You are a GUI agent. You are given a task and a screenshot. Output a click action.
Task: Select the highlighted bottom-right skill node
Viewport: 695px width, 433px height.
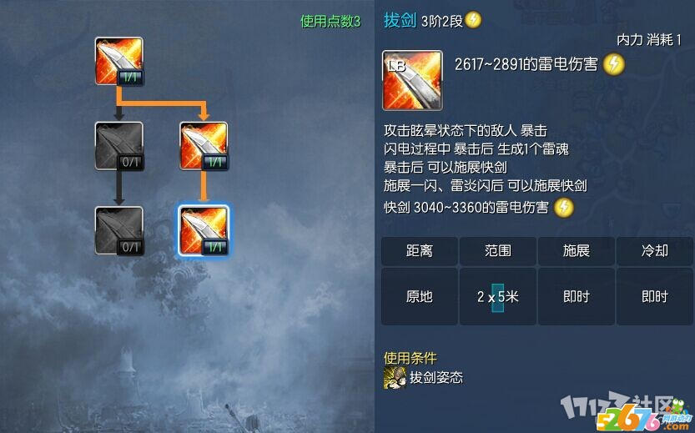[204, 230]
